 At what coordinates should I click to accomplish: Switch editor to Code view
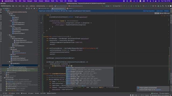click(157, 13)
